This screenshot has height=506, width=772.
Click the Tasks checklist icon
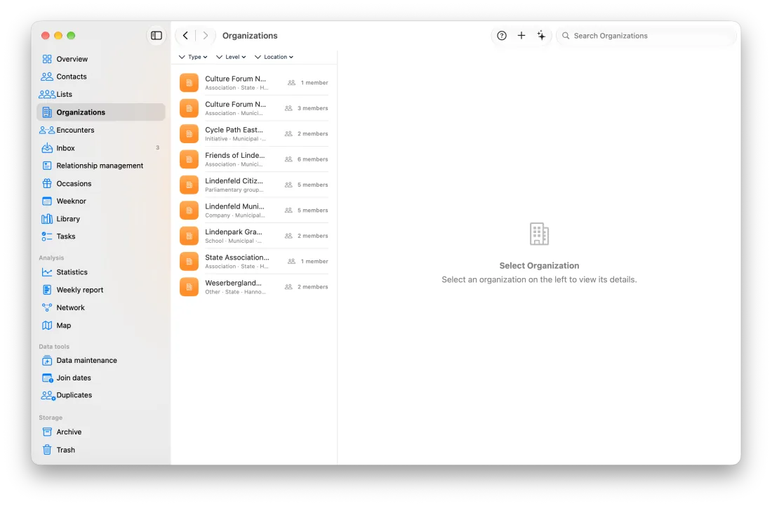(x=47, y=237)
